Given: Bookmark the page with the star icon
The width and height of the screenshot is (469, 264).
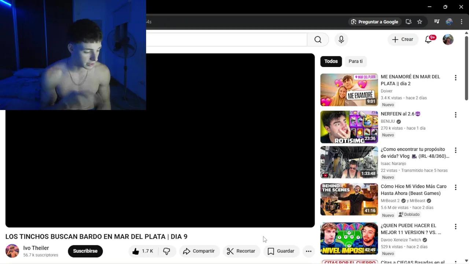Looking at the screenshot, I should tap(420, 22).
